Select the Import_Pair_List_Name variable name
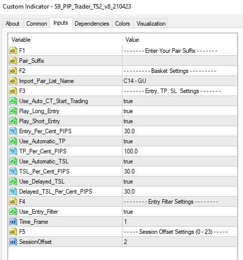The width and height of the screenshot is (243, 260). click(46, 81)
